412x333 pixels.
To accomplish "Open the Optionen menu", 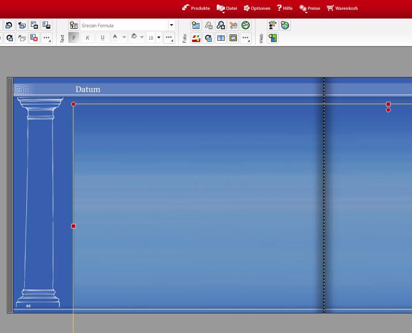I will (x=256, y=8).
